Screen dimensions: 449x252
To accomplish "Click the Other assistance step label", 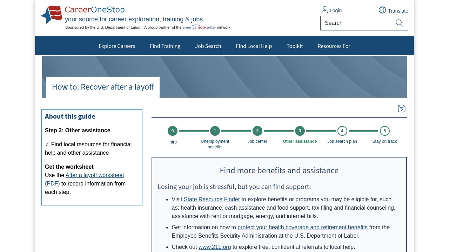I will pos(300,141).
